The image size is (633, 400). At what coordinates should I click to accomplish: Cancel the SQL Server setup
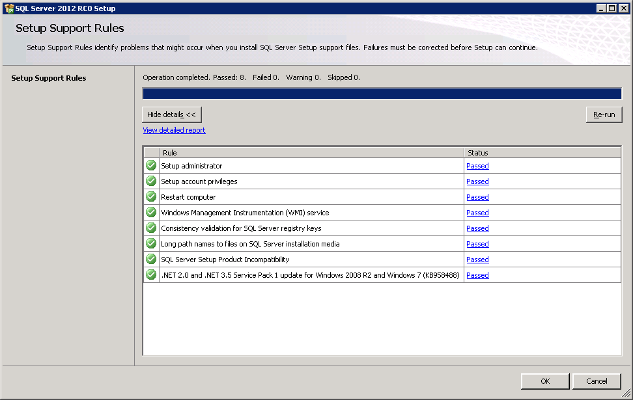[597, 381]
